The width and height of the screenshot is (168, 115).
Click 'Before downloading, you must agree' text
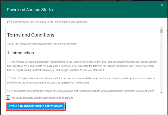(47, 22)
